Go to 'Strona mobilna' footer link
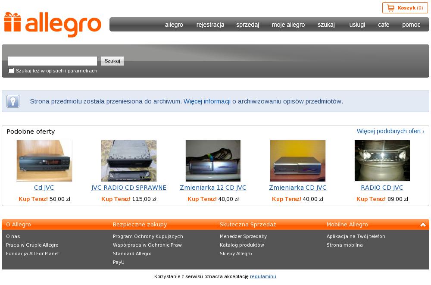Viewport: 431px width, 285px height. point(345,245)
